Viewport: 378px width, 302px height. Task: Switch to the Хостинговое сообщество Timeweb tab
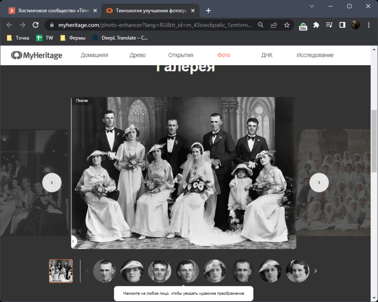click(50, 10)
